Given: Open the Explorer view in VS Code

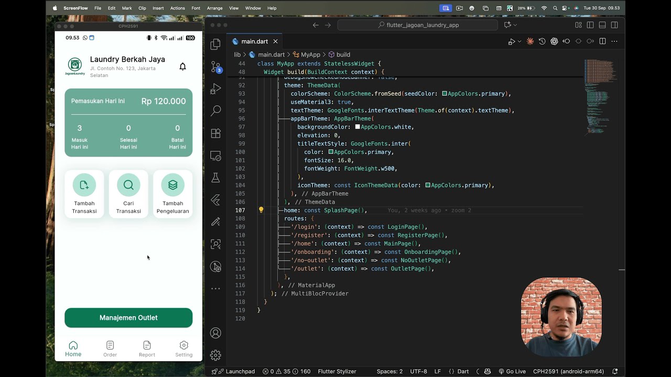Looking at the screenshot, I should pos(215,45).
